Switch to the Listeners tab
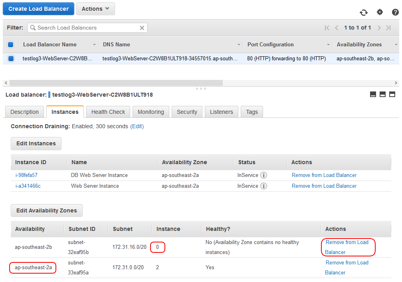The width and height of the screenshot is (402, 282). point(221,112)
